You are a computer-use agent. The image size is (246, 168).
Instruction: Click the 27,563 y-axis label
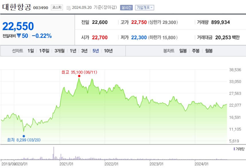click(235, 93)
